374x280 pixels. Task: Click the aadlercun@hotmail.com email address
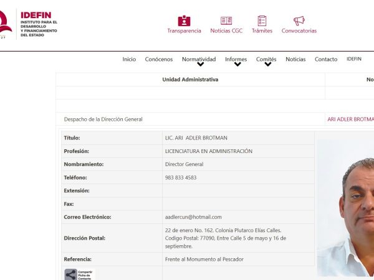click(193, 217)
